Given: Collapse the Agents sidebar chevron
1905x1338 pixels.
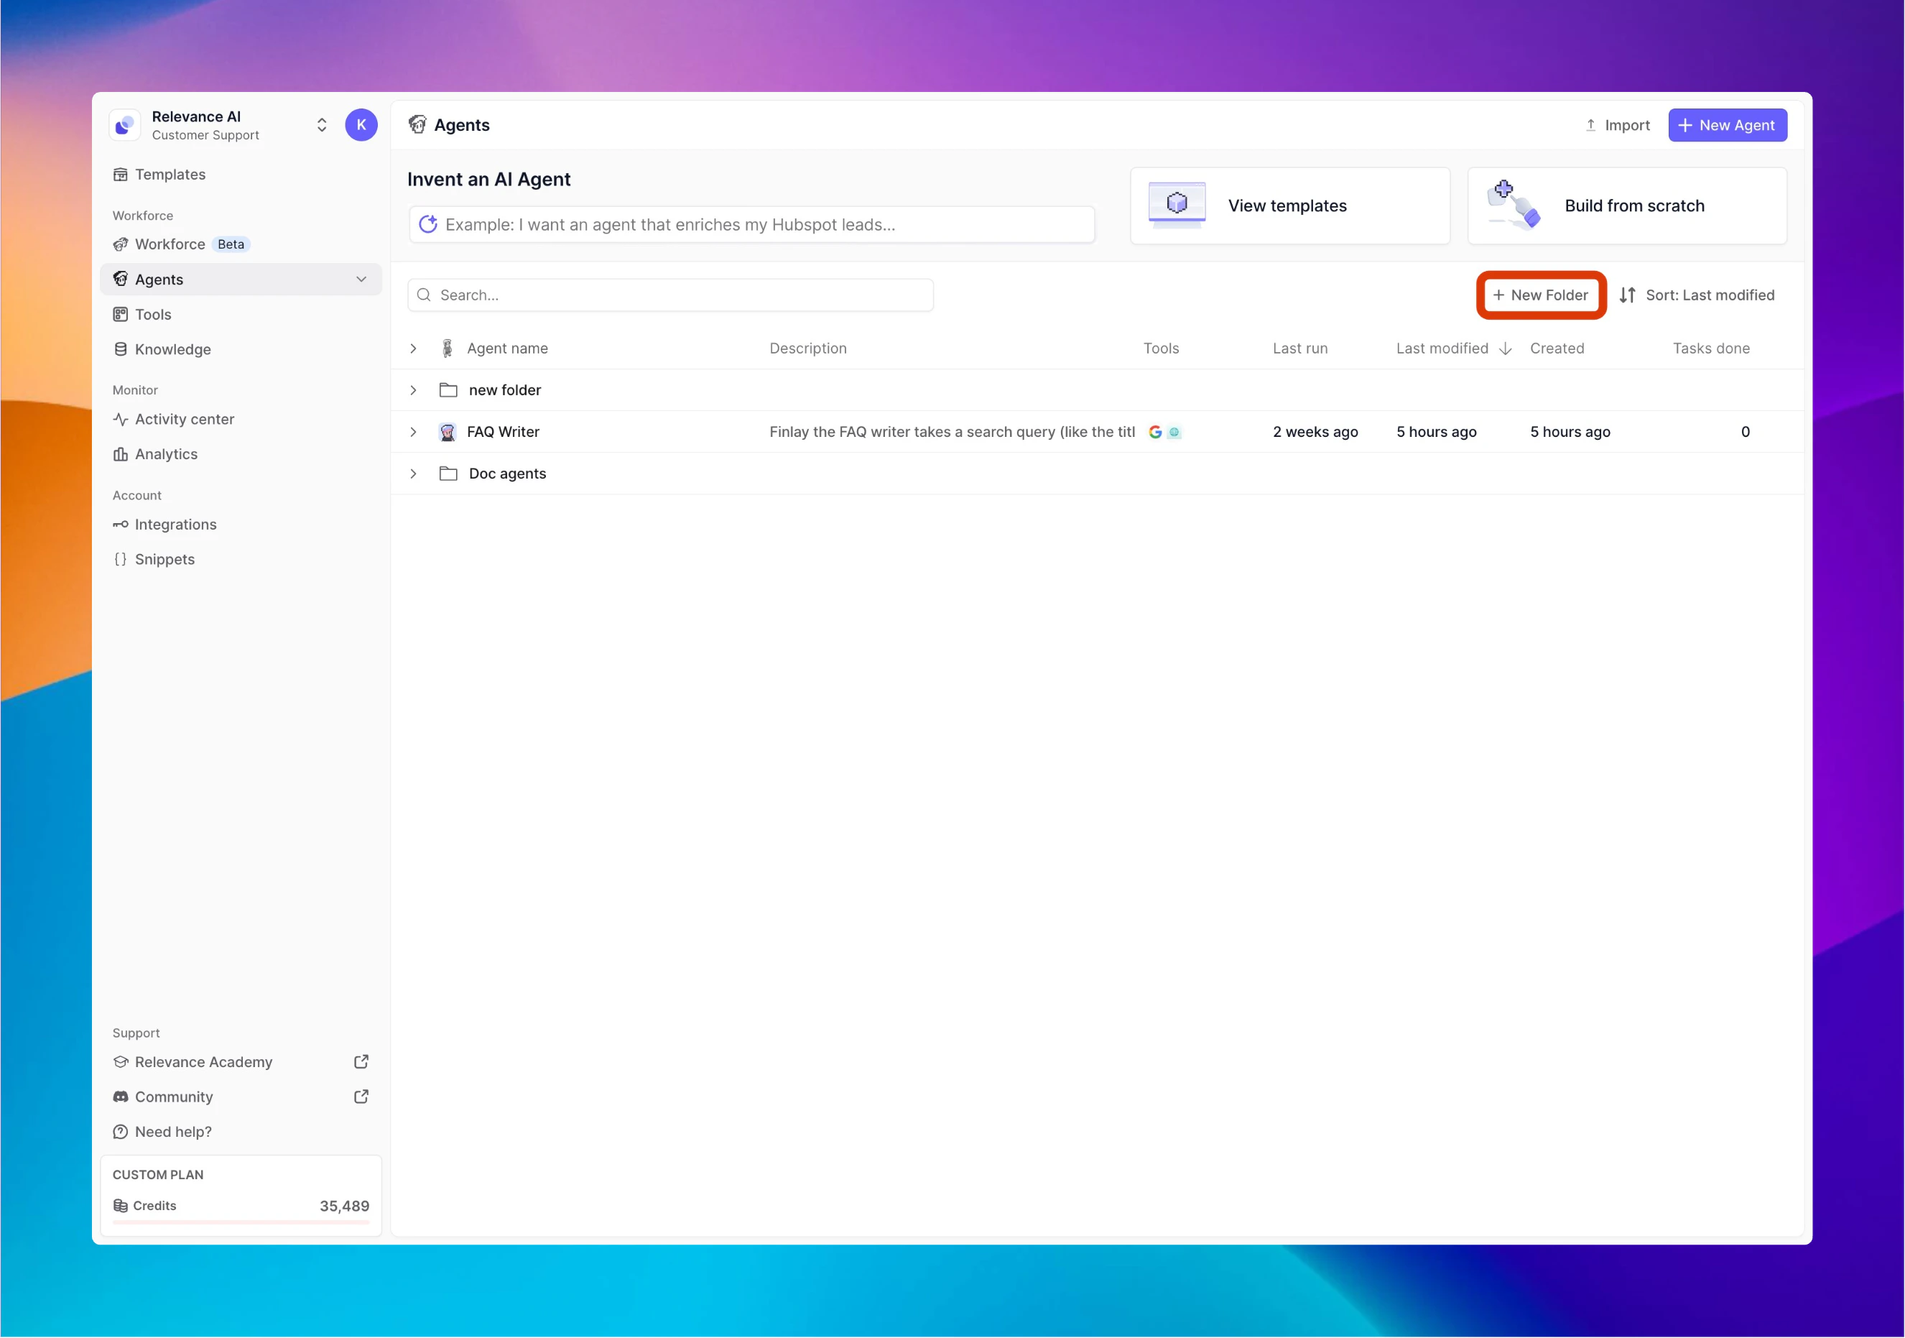Looking at the screenshot, I should point(361,280).
